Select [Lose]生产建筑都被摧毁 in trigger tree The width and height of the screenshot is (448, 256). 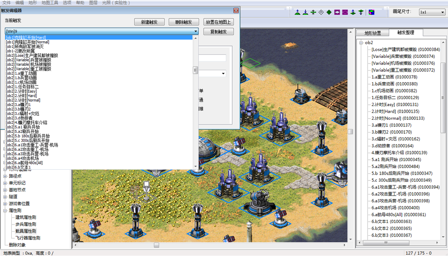click(x=406, y=50)
